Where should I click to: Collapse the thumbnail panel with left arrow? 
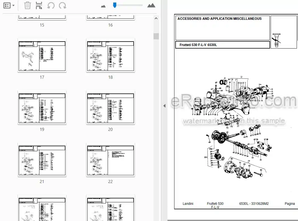pos(164,106)
